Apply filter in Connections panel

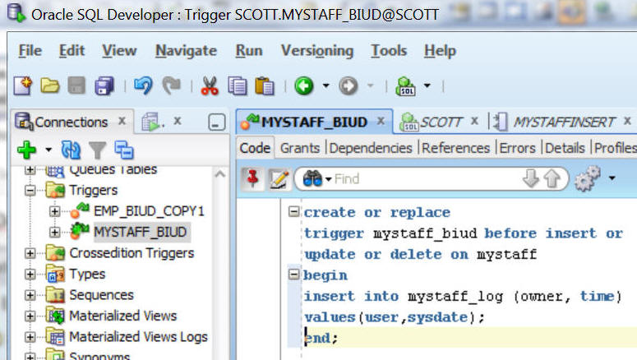pos(98,150)
